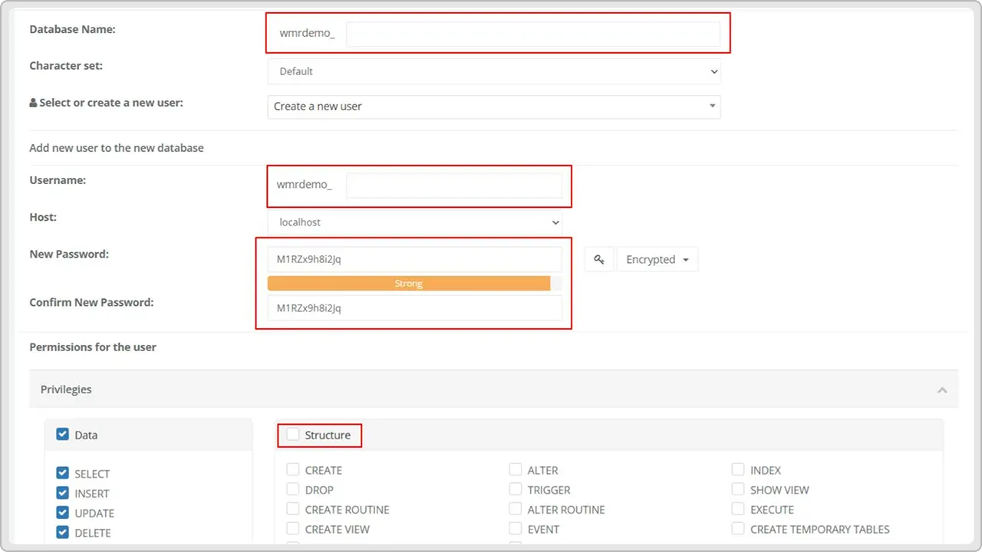The width and height of the screenshot is (982, 552).
Task: Enable the ALTER privilege checkbox
Action: [x=516, y=470]
